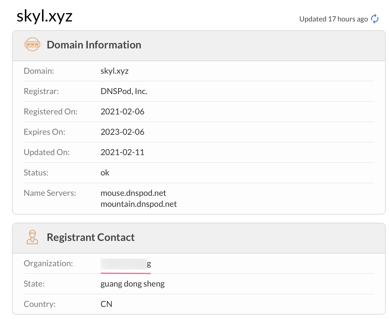Click the CN country value
Image resolution: width=389 pixels, height=319 pixels.
tap(106, 304)
